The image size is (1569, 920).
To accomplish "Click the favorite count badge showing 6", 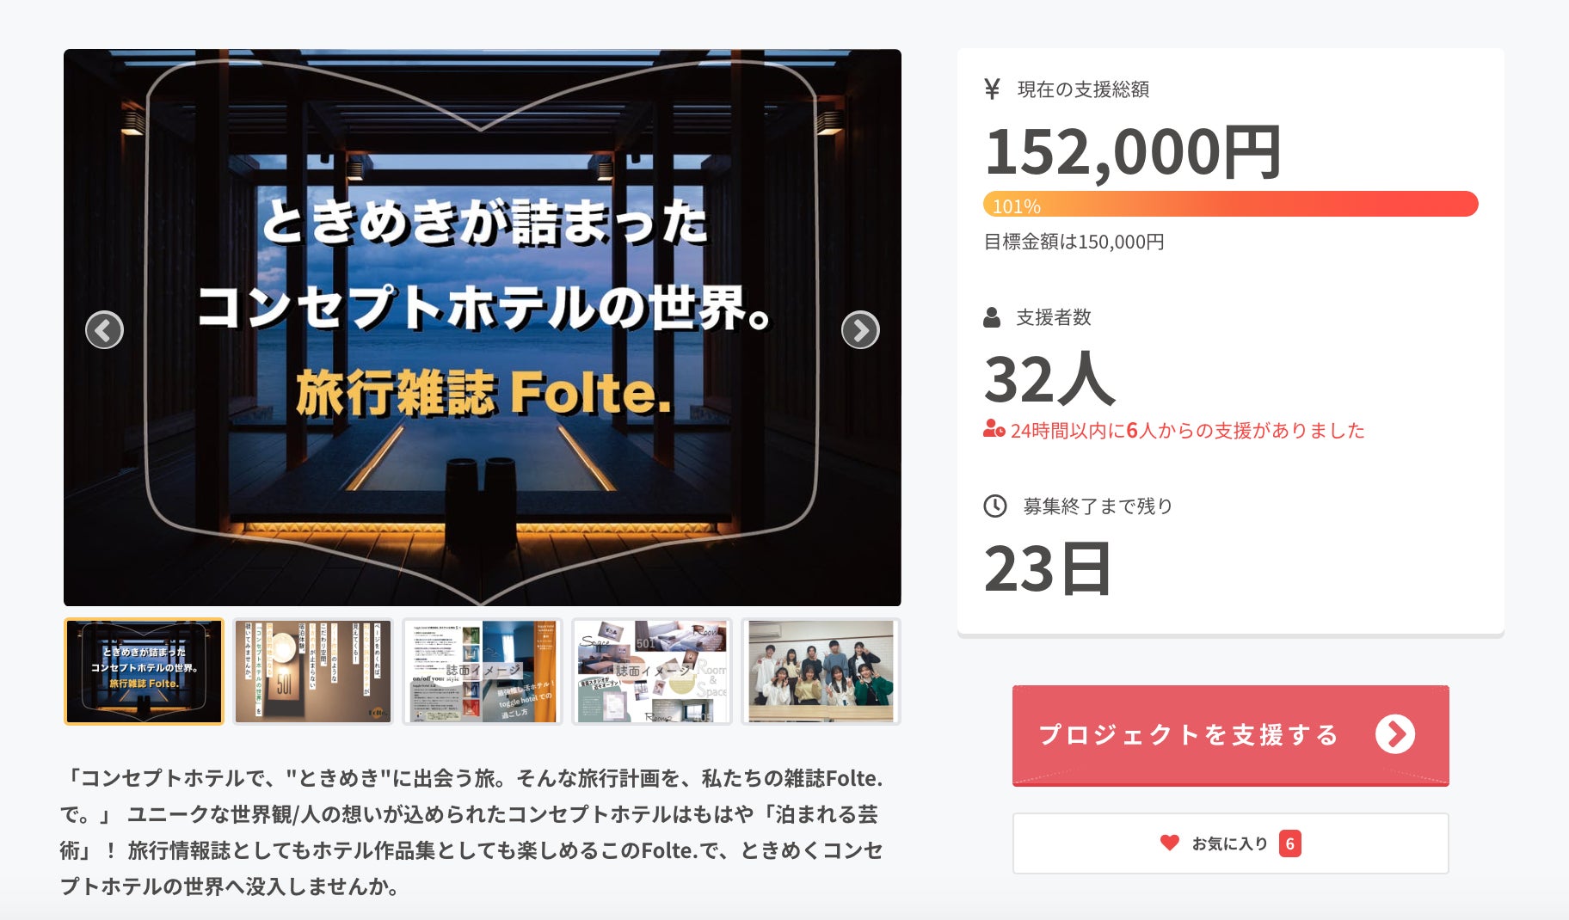I will coord(1289,843).
